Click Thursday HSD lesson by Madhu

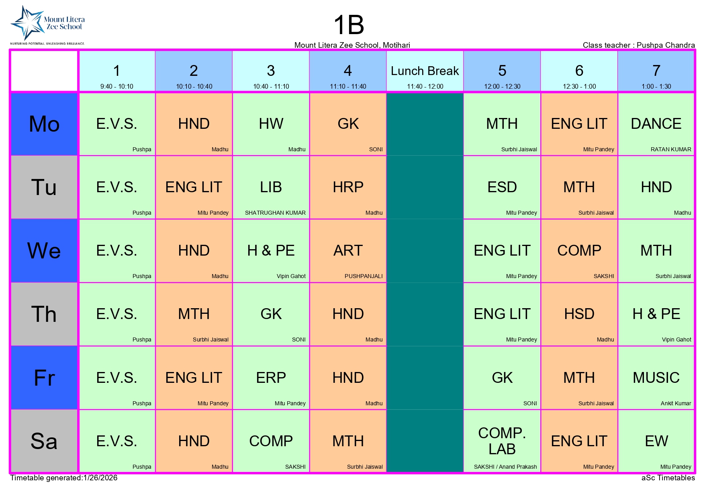tap(579, 314)
